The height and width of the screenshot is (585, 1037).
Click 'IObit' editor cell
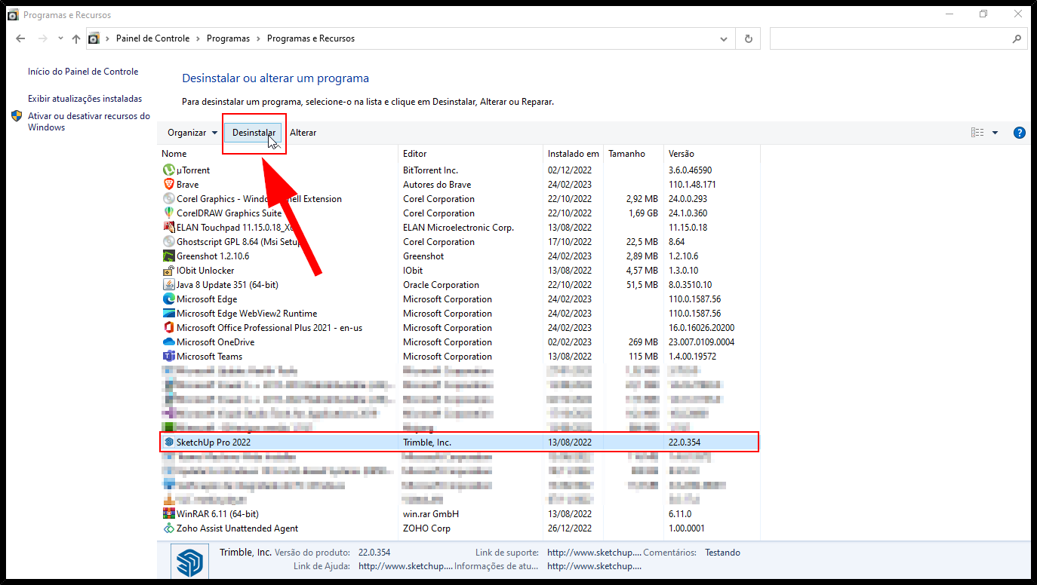[x=413, y=271]
